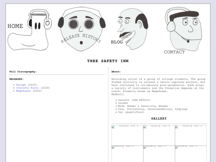Click the Safety Inn 4 gallery thumbnail

click(127, 154)
